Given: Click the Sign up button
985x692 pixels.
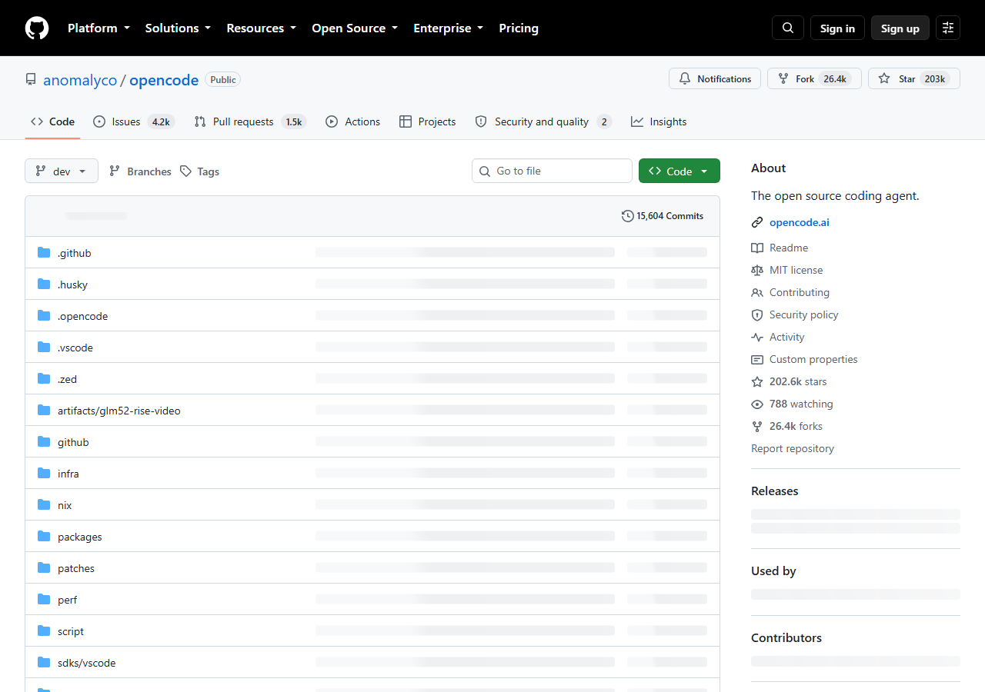Looking at the screenshot, I should [x=900, y=28].
